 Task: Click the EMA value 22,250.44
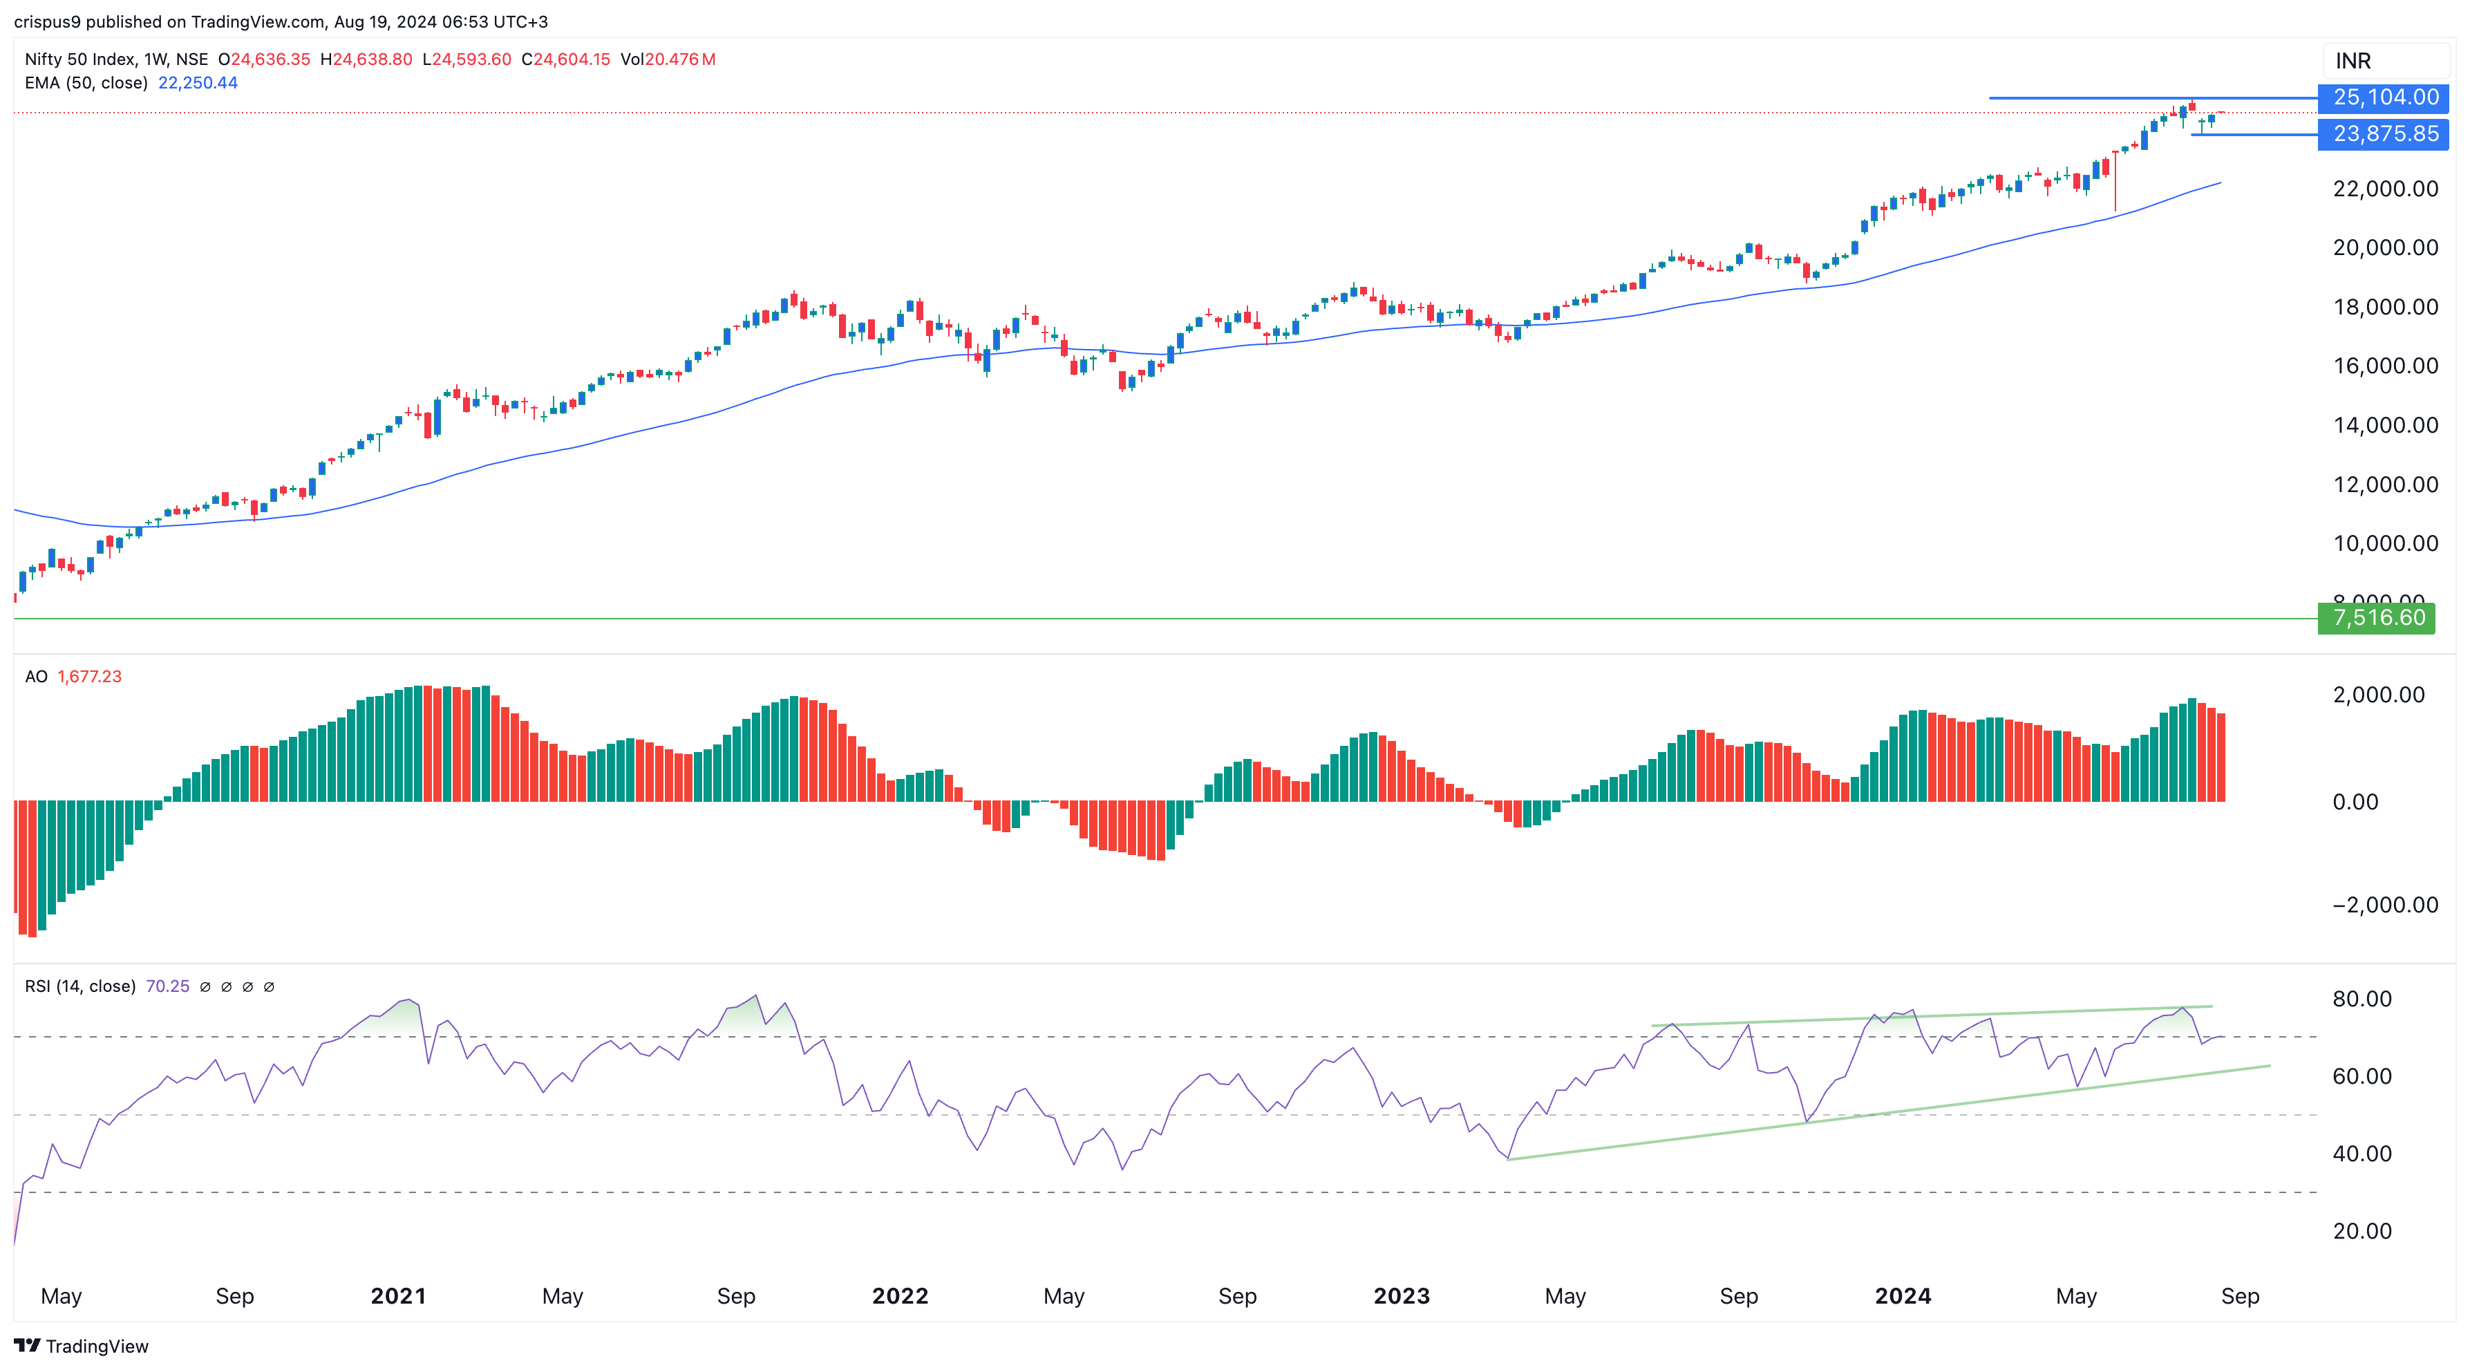click(x=198, y=84)
